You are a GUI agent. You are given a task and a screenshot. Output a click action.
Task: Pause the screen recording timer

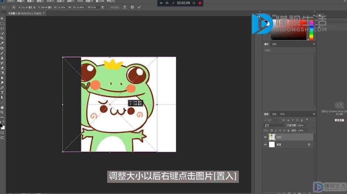[194, 3]
